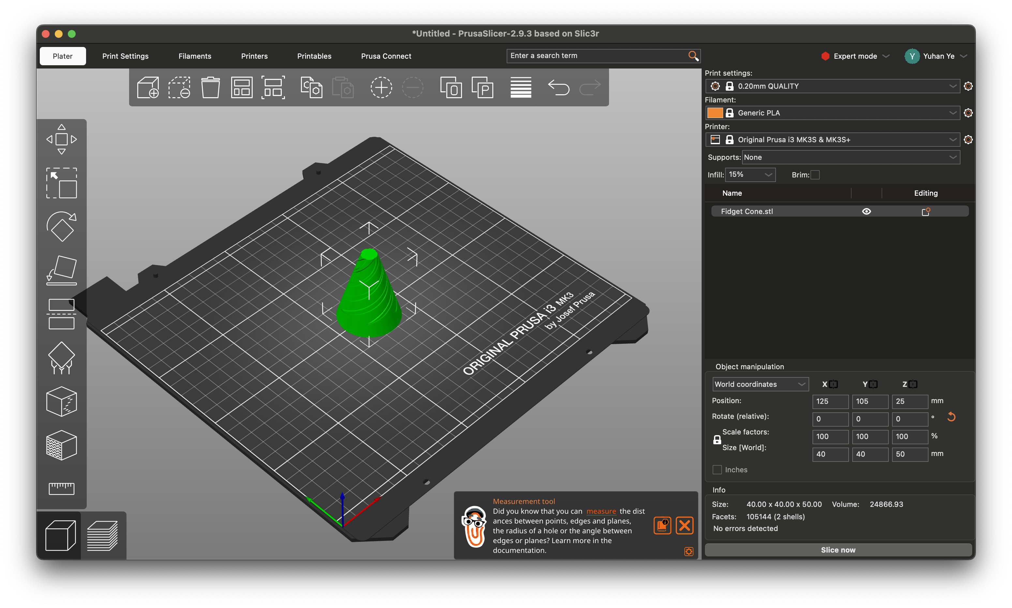The height and width of the screenshot is (608, 1012).
Task: Select the Cut tool
Action: tap(61, 314)
